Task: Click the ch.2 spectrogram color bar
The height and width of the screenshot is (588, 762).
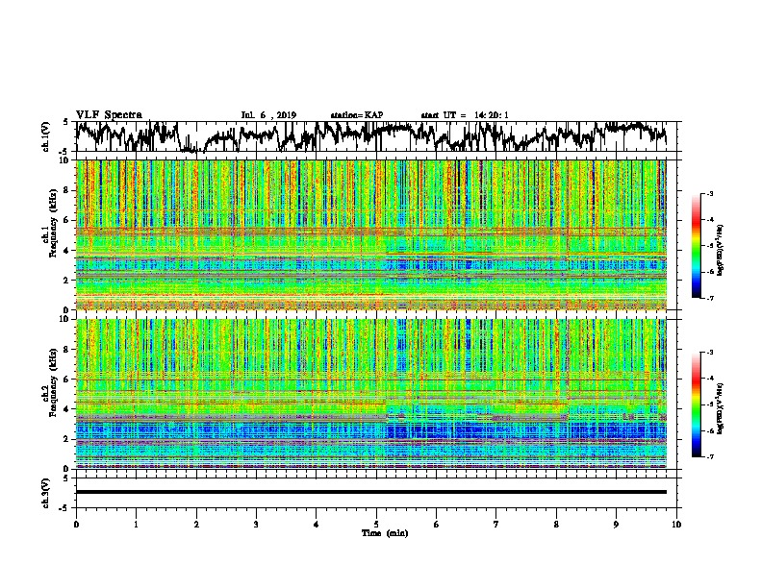Action: [x=697, y=404]
